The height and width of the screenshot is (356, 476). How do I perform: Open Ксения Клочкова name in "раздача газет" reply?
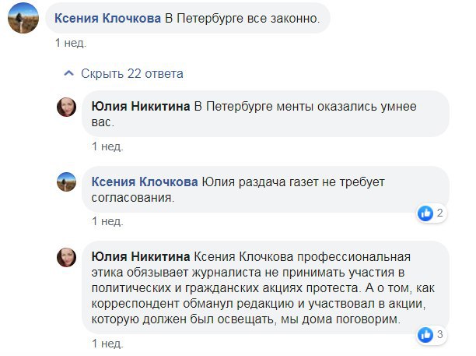tap(145, 182)
